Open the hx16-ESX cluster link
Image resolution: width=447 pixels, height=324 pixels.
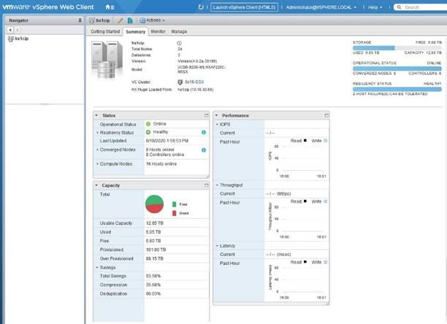tap(194, 82)
